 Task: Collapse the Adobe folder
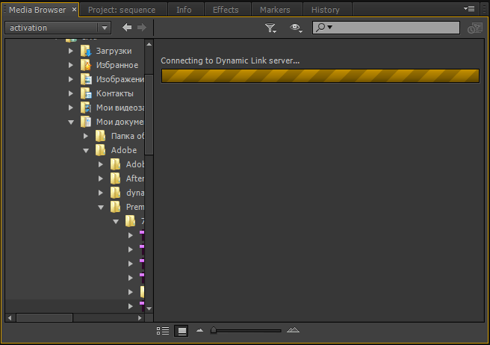(86, 151)
